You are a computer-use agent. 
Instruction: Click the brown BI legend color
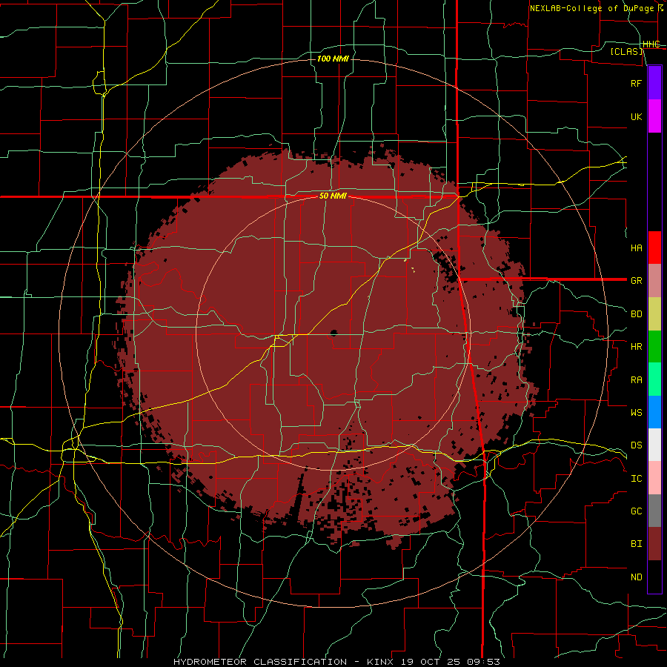pos(654,544)
